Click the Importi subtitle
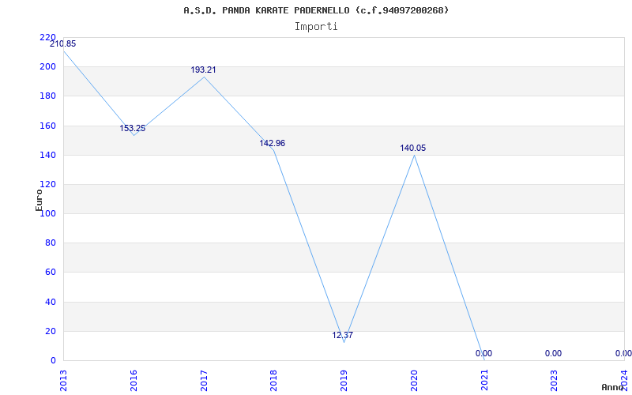This screenshot has width=632, height=395. [x=316, y=27]
